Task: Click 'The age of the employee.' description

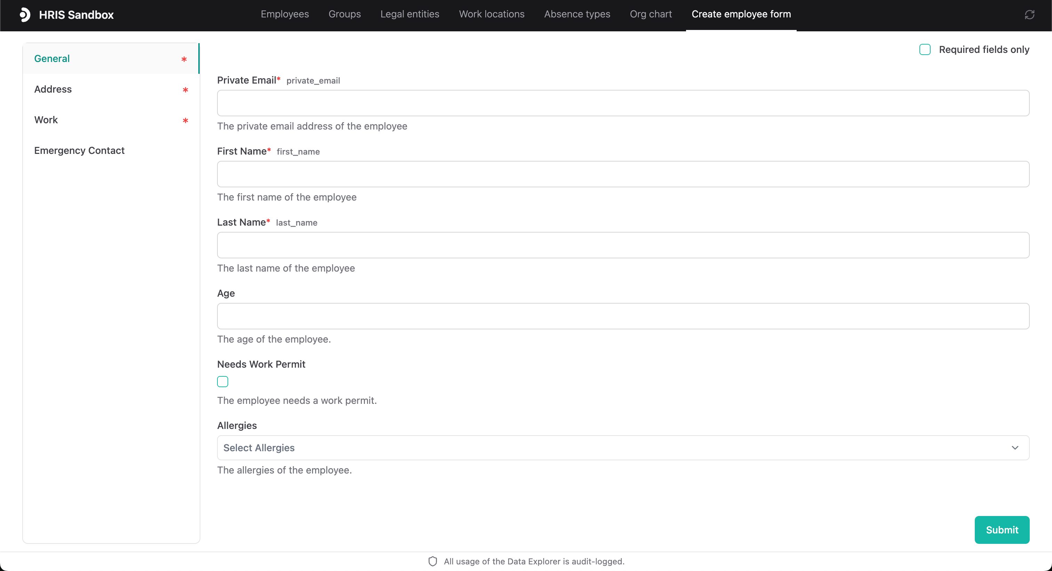Action: (274, 339)
